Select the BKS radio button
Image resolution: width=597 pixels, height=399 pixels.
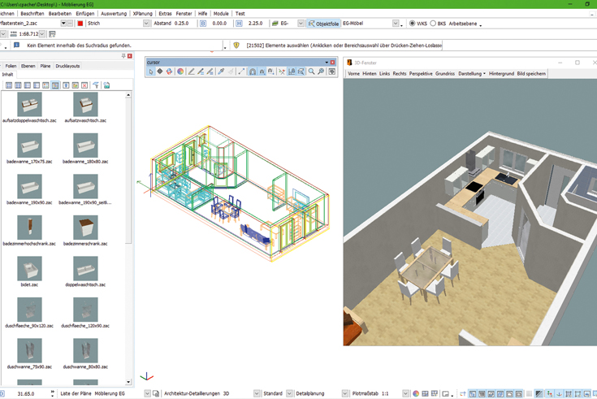433,24
